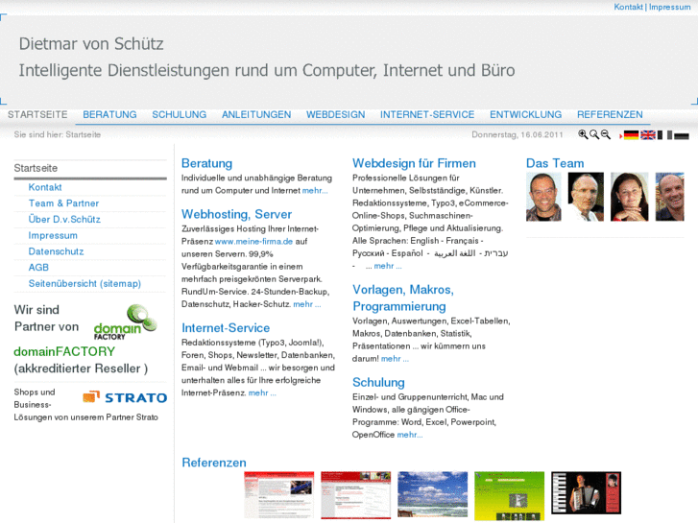Click mehr... link under Webhosting, Server
Image resolution: width=698 pixels, height=523 pixels.
(x=306, y=304)
